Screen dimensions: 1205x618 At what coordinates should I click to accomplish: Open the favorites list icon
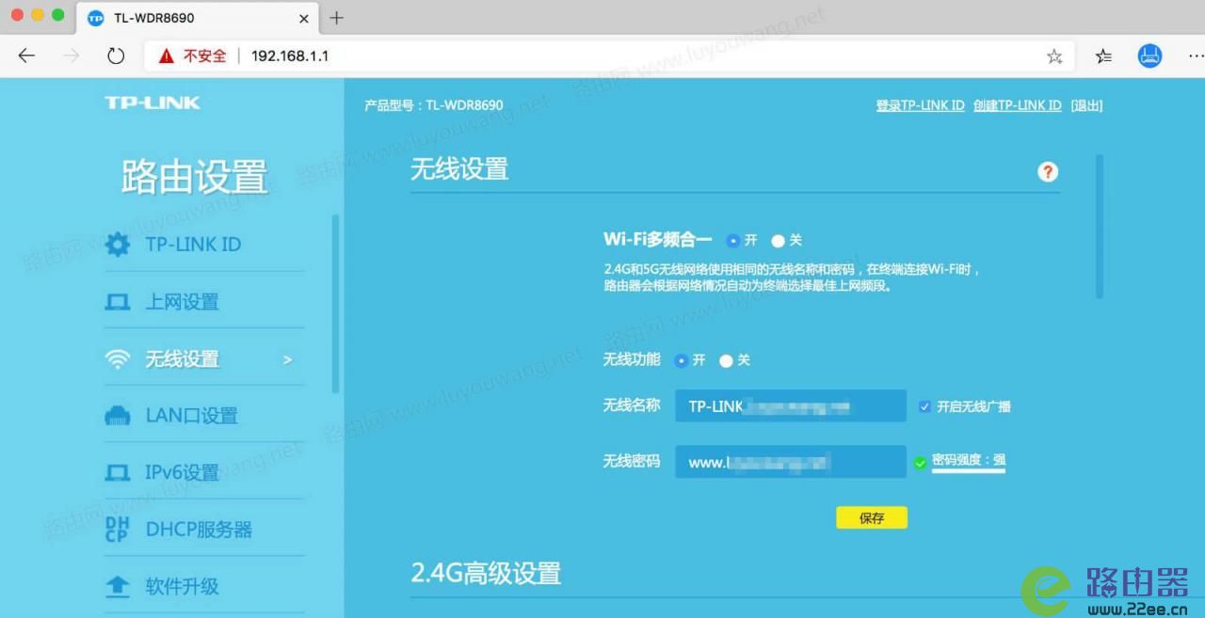(1103, 56)
